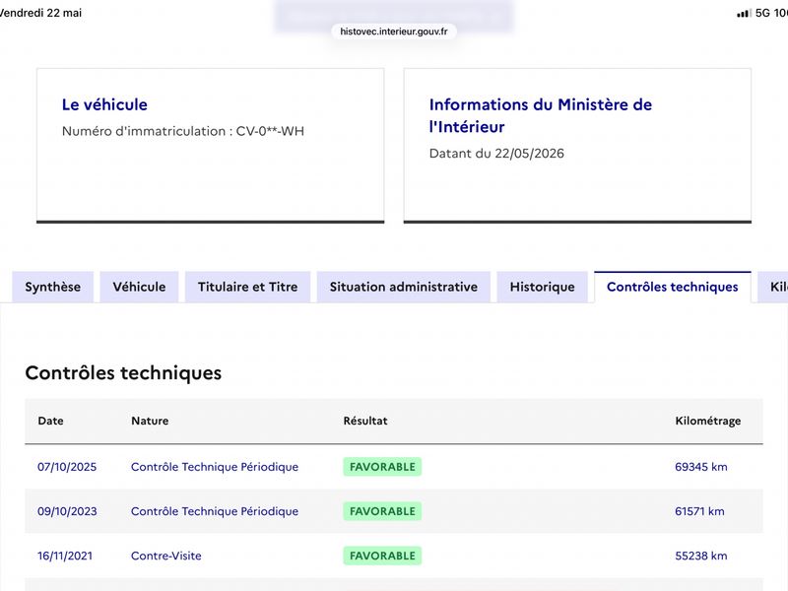Click the Kilométrage column header
This screenshot has width=788, height=591.
[x=707, y=421]
